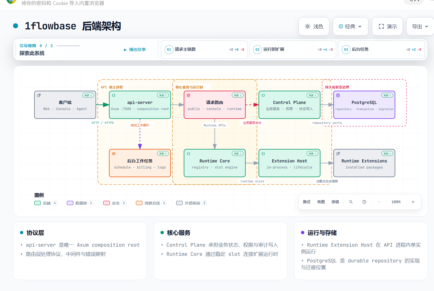Viewport: 434px width, 291px height.
Task: Select the 后台工作任务 node title
Action: [x=140, y=161]
